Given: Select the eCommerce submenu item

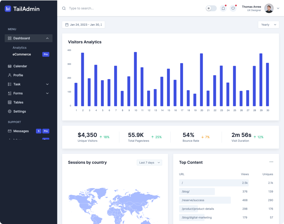Looking at the screenshot, I should tap(22, 54).
